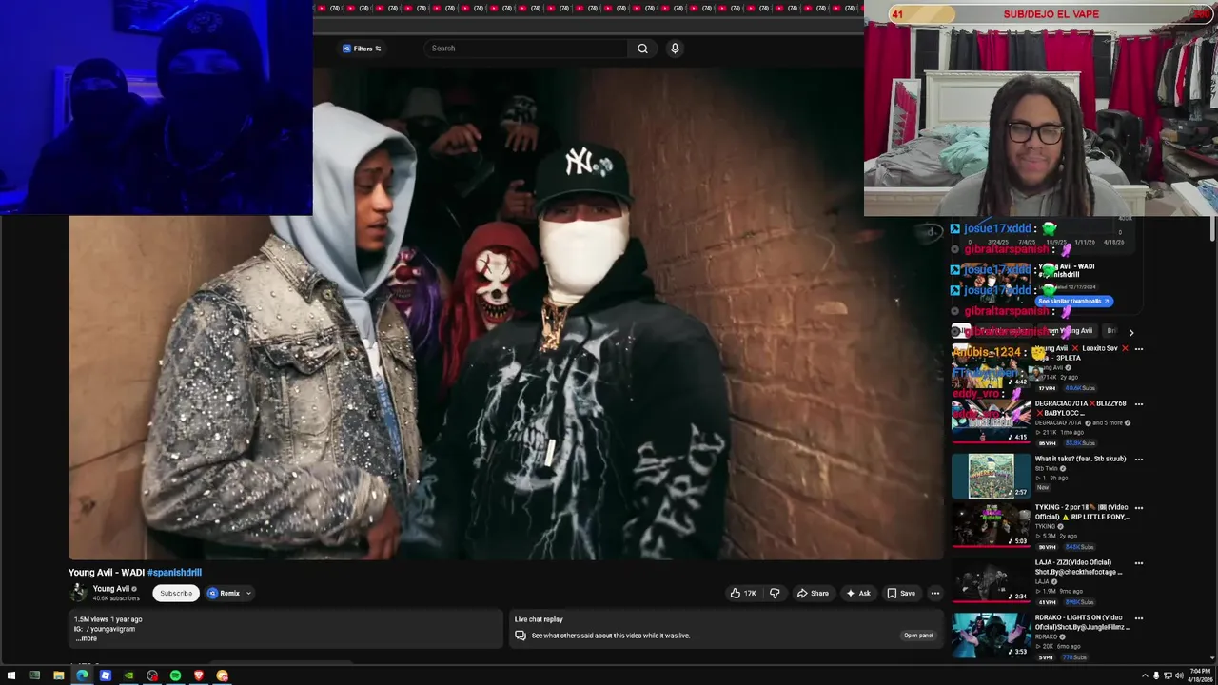Click the 'What it take? (feat. Stb skuub)' title
This screenshot has width=1218, height=685.
[x=1080, y=459]
